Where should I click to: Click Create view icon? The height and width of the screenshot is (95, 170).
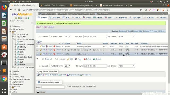coord(80,75)
